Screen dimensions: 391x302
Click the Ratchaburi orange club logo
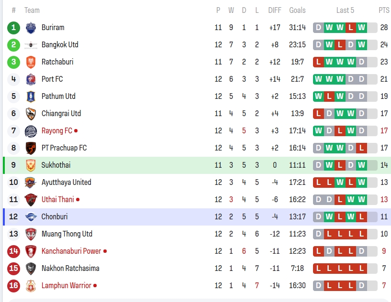tap(31, 62)
